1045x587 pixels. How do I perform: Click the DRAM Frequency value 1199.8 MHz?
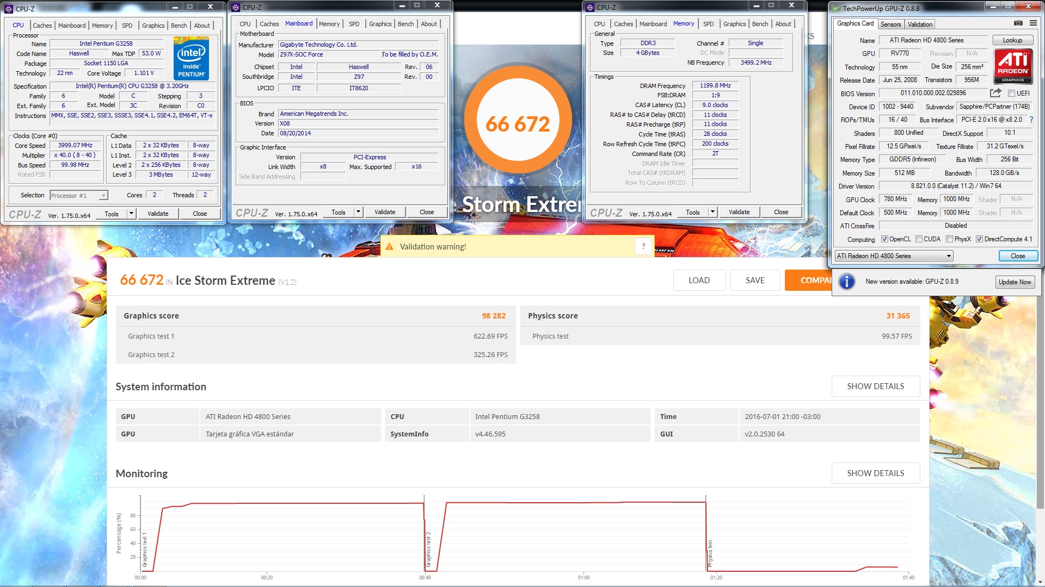pos(715,86)
